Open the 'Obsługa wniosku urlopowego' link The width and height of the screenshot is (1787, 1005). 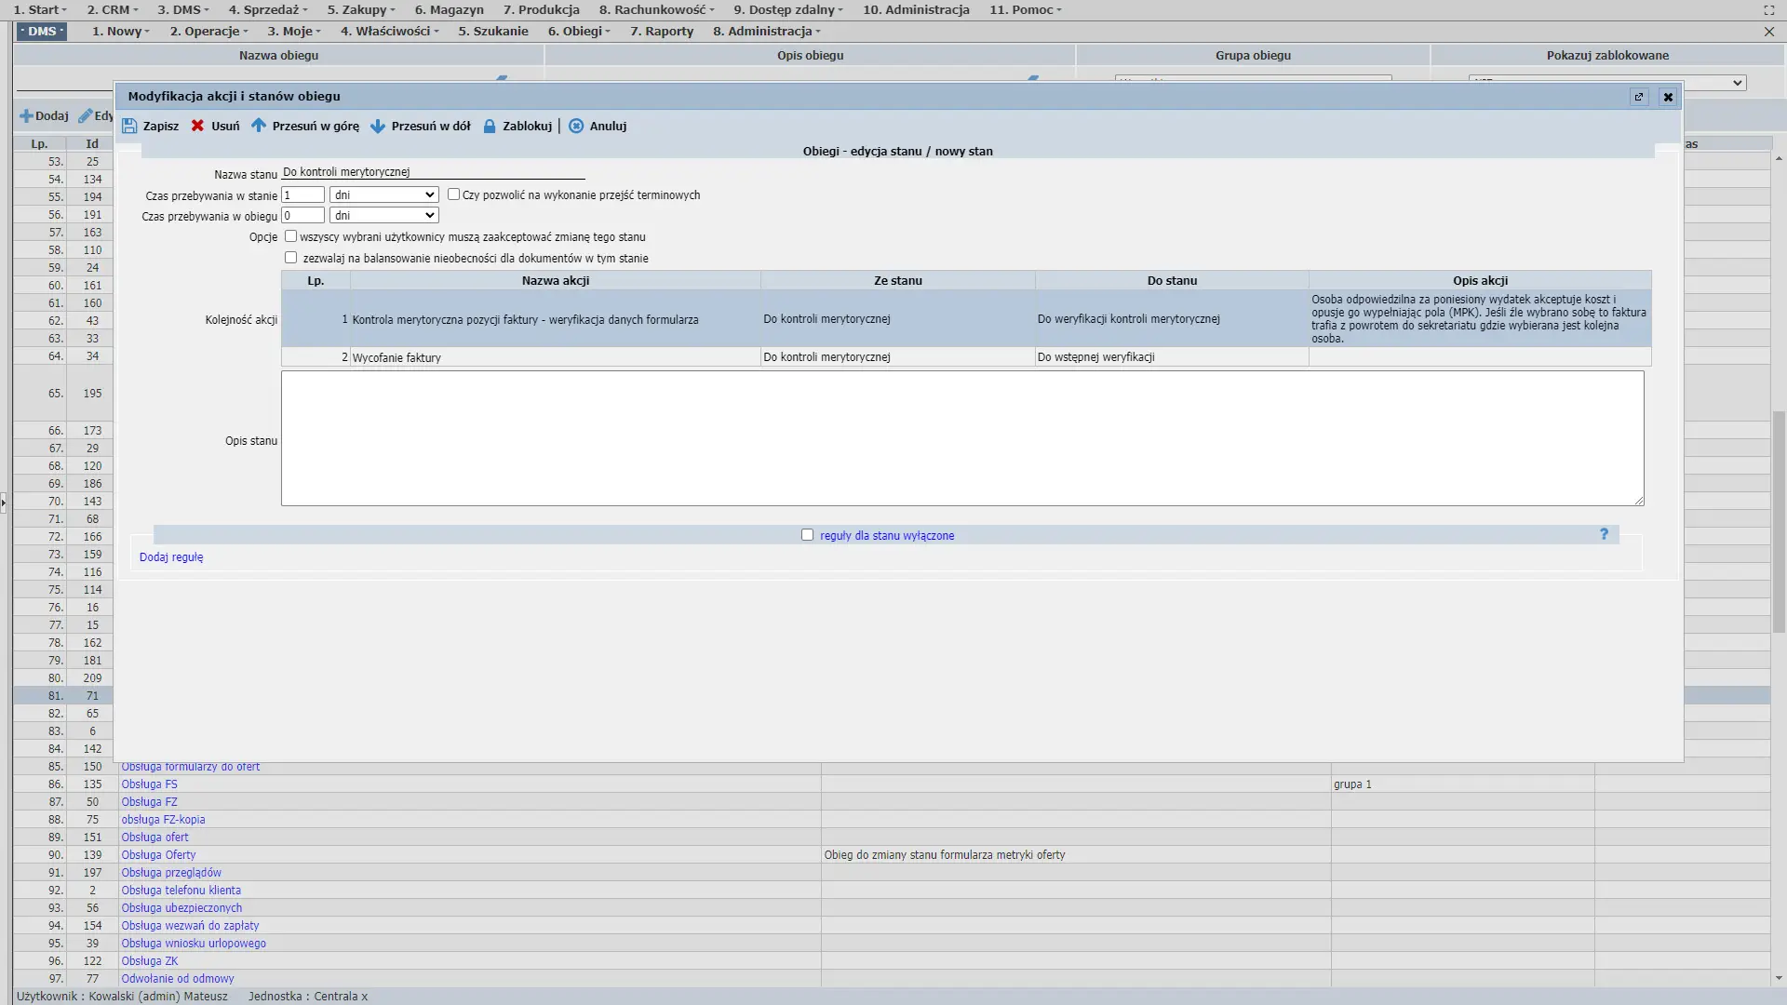[x=194, y=944]
